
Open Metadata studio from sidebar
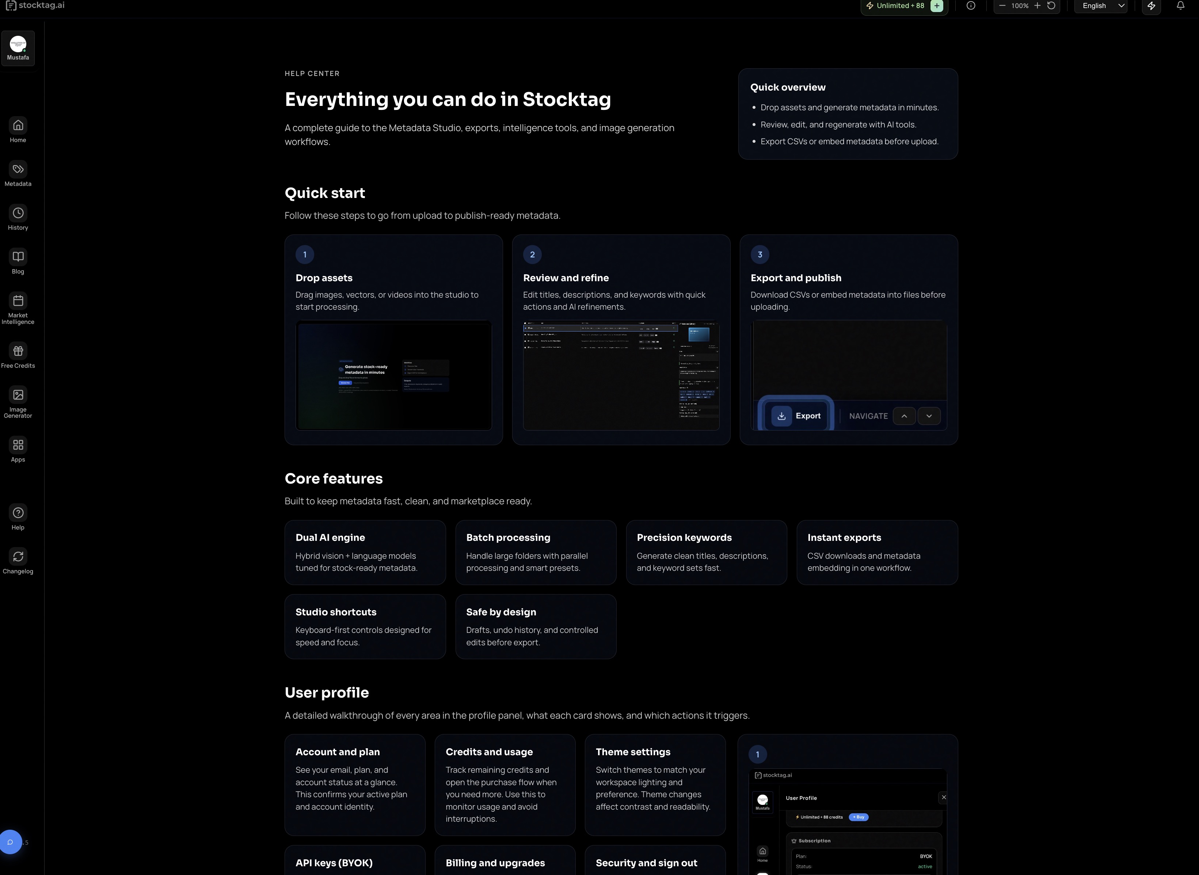point(18,169)
